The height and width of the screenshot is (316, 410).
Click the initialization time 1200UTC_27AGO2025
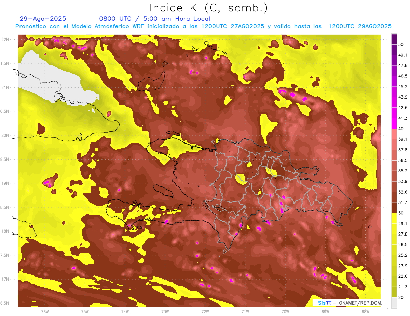tap(232, 26)
